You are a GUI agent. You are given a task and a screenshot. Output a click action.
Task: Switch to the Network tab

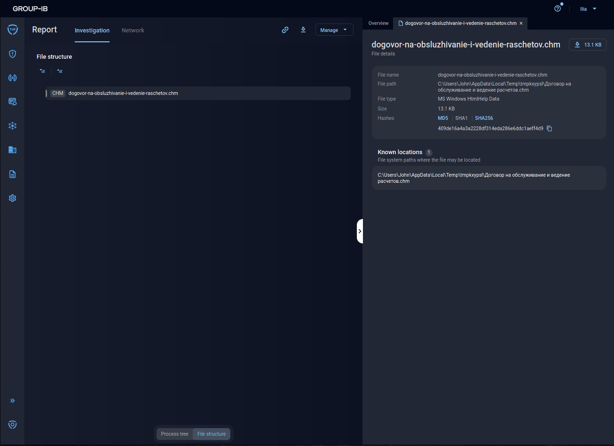tap(133, 30)
